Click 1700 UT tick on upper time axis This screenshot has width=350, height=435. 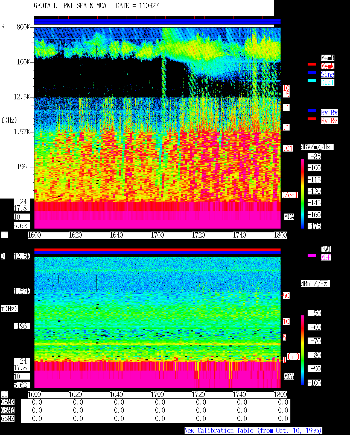tap(157, 235)
